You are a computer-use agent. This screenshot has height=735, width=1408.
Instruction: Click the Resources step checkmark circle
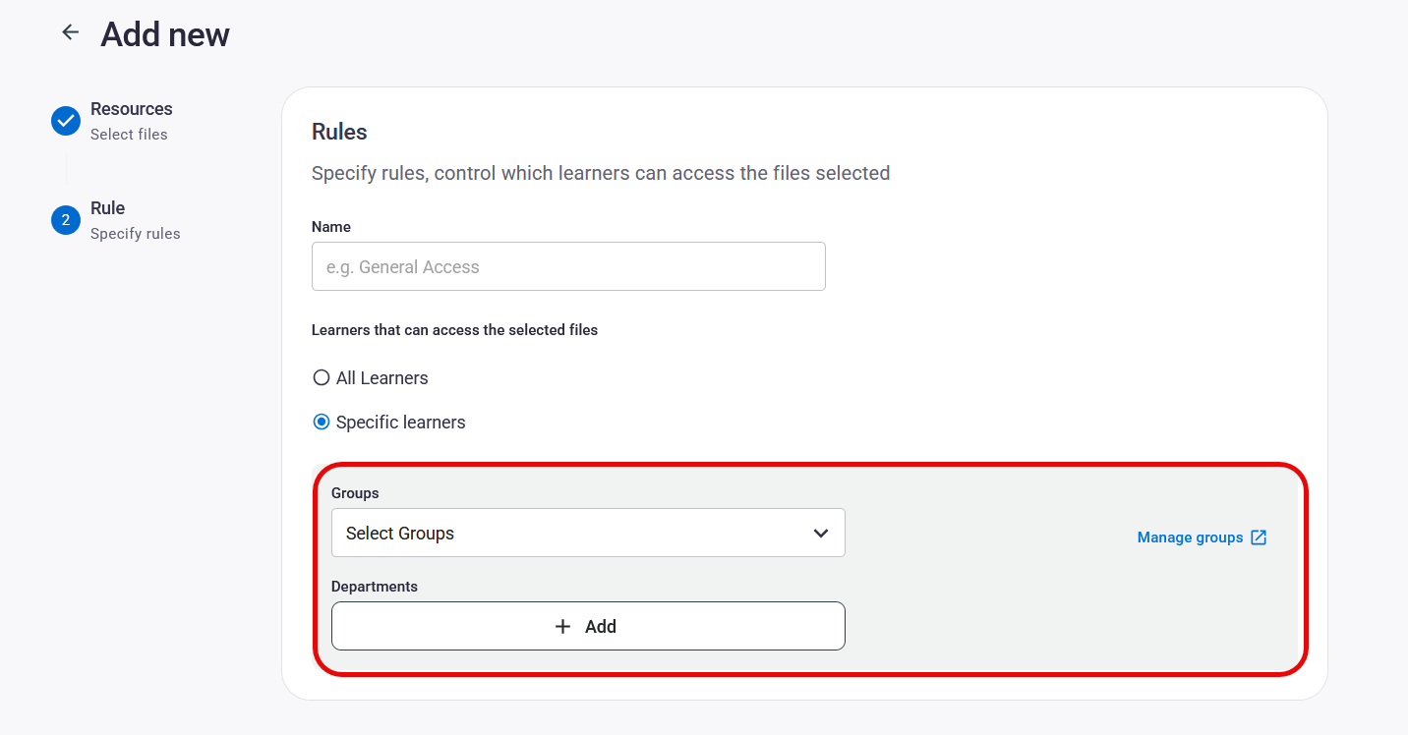[x=66, y=121]
